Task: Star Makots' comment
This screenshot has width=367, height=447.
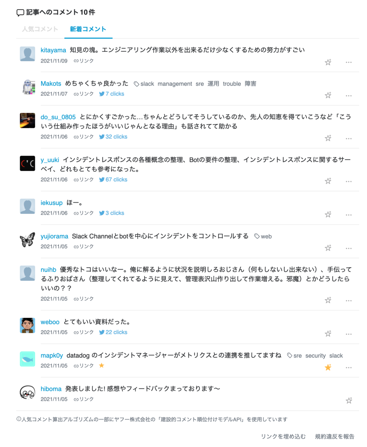Action: (x=328, y=95)
